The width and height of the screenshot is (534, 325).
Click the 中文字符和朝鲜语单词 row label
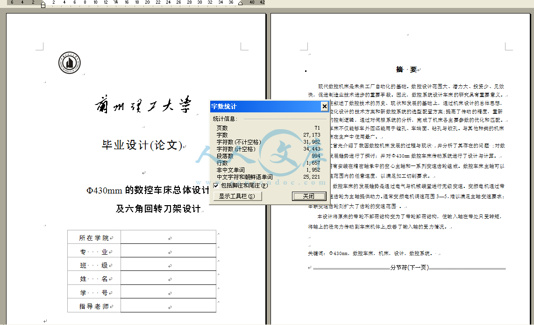244,177
